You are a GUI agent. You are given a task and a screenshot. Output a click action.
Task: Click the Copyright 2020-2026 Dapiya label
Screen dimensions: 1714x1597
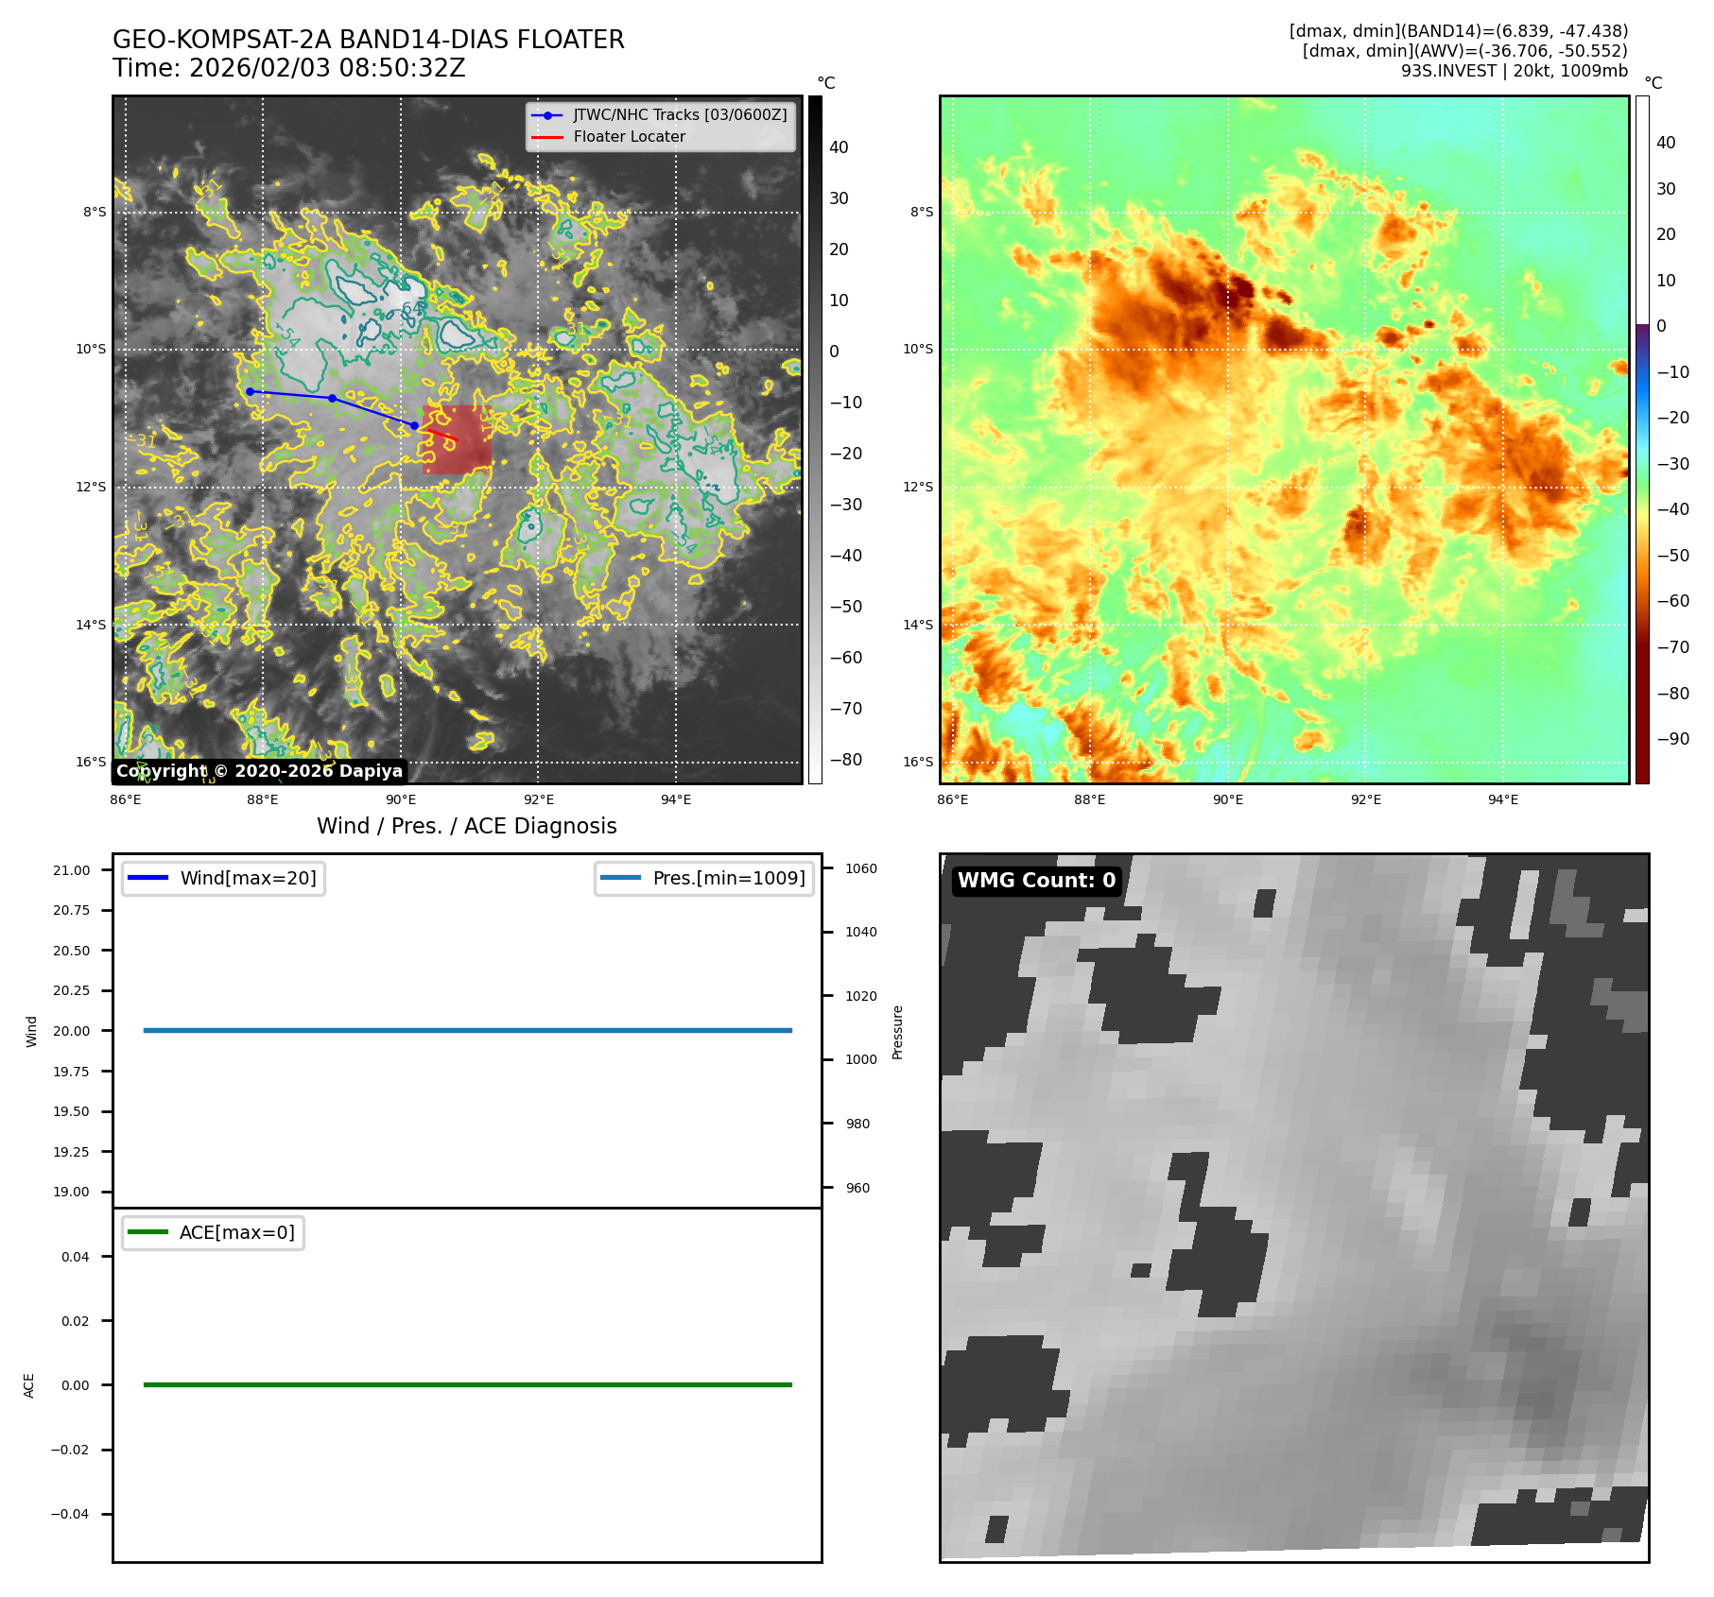259,771
